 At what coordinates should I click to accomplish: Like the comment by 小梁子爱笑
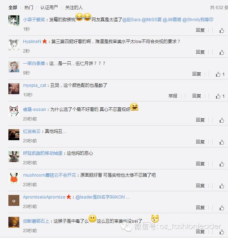coord(222,30)
